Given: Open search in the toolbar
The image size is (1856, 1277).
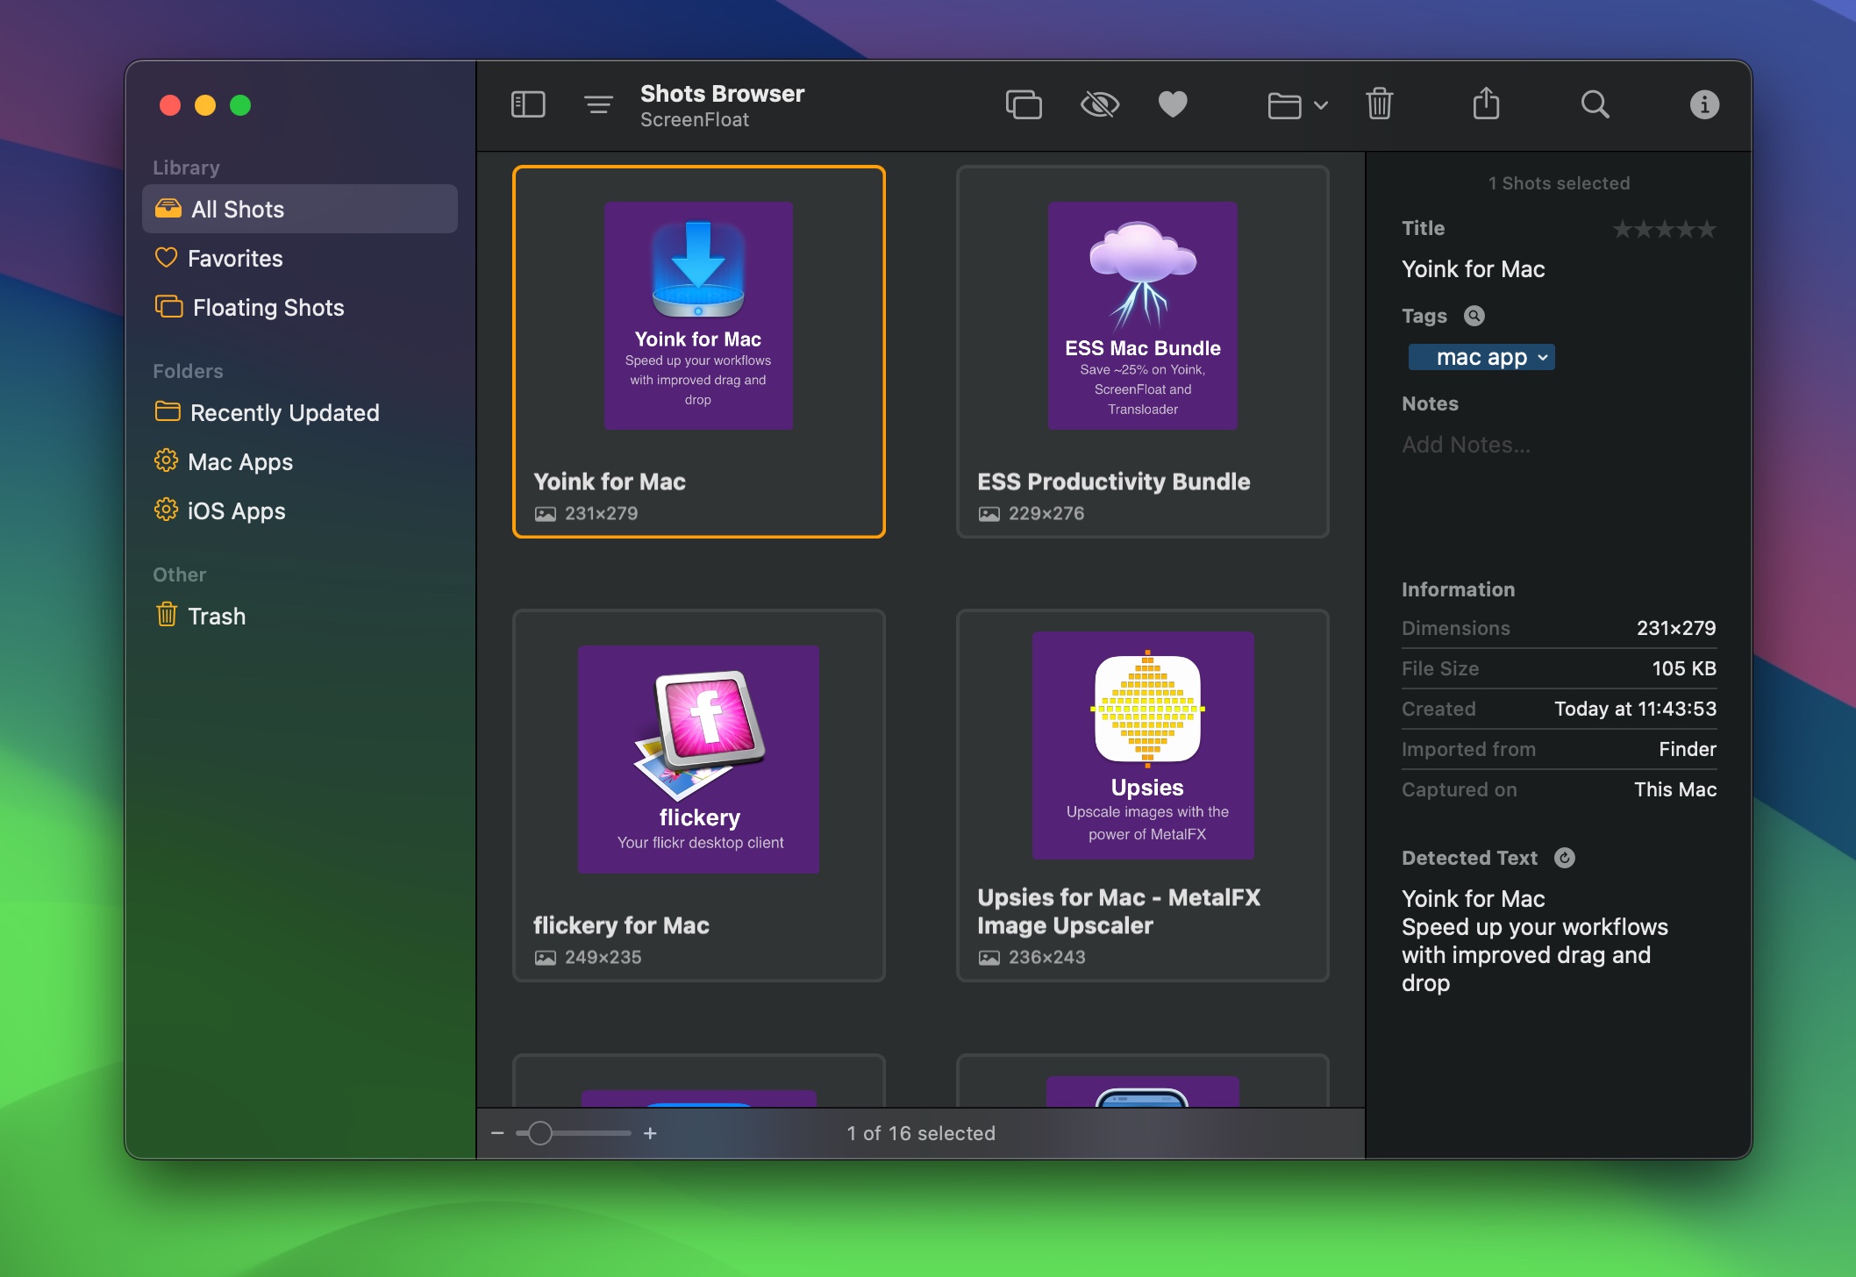Looking at the screenshot, I should coord(1595,105).
